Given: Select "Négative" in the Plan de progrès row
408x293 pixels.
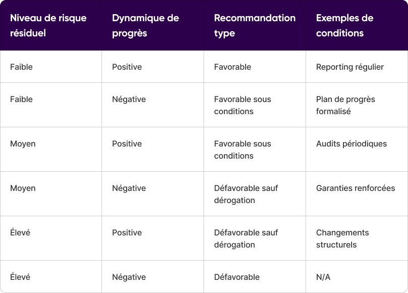Looking at the screenshot, I should pos(129,99).
